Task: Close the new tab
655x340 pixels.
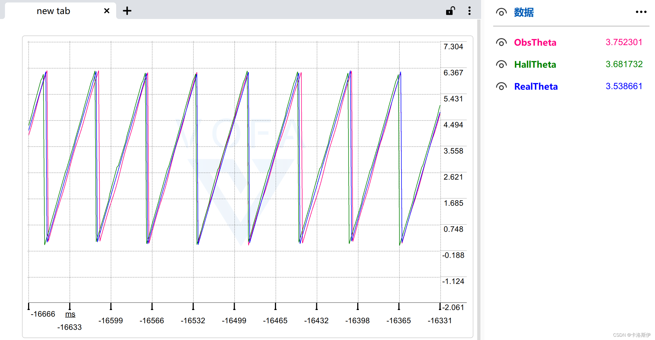Action: [107, 11]
